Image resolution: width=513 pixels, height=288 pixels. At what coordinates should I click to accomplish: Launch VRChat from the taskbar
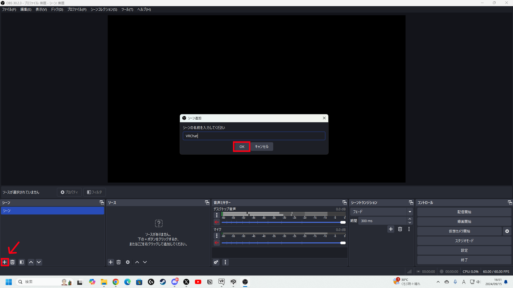point(221,282)
